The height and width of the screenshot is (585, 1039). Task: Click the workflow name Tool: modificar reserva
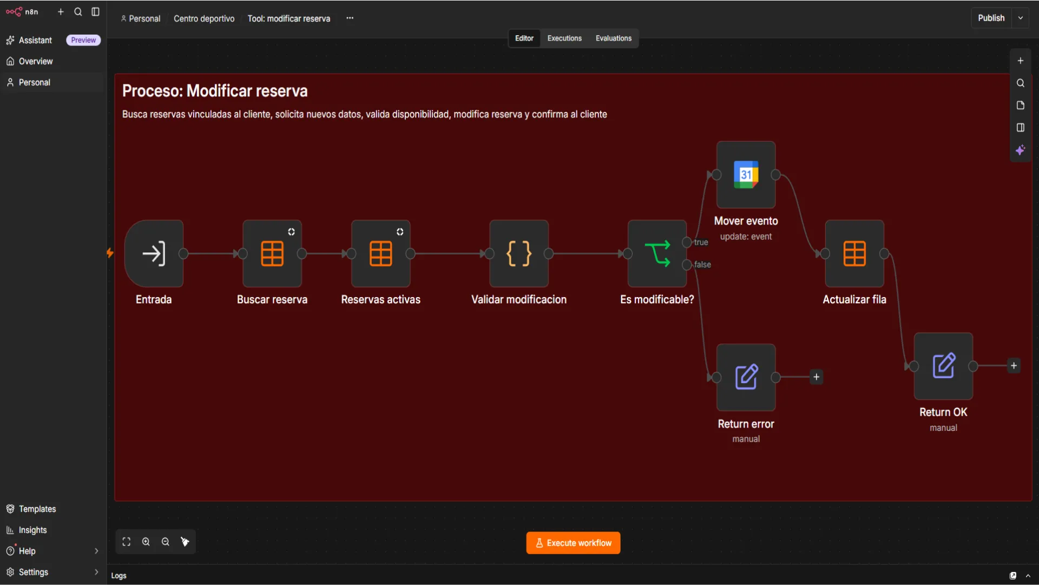(x=289, y=18)
